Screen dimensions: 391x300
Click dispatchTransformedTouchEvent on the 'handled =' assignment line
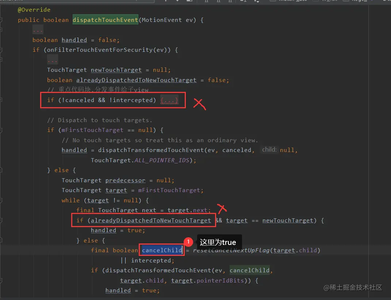coord(151,150)
